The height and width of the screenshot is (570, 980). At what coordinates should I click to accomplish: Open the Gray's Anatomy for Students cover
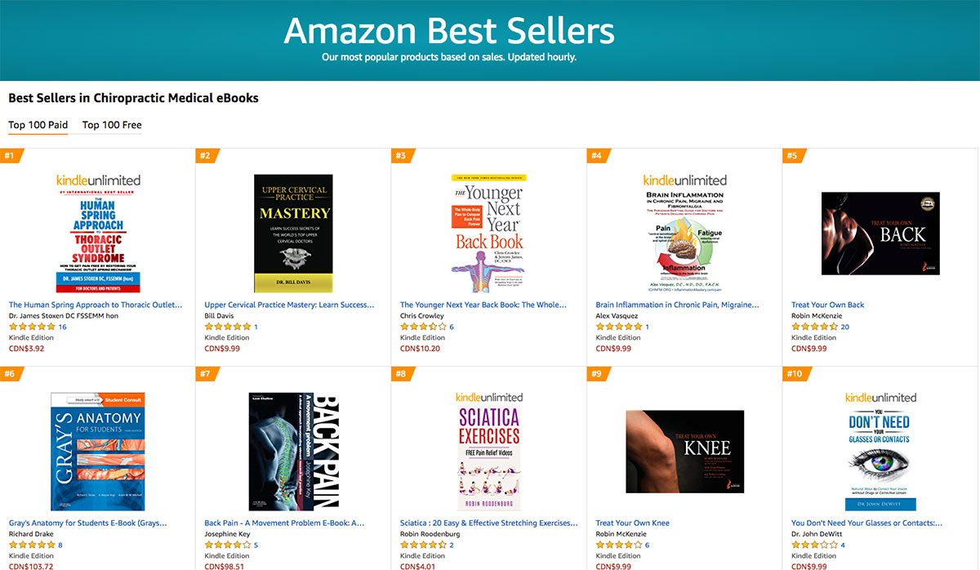98,452
